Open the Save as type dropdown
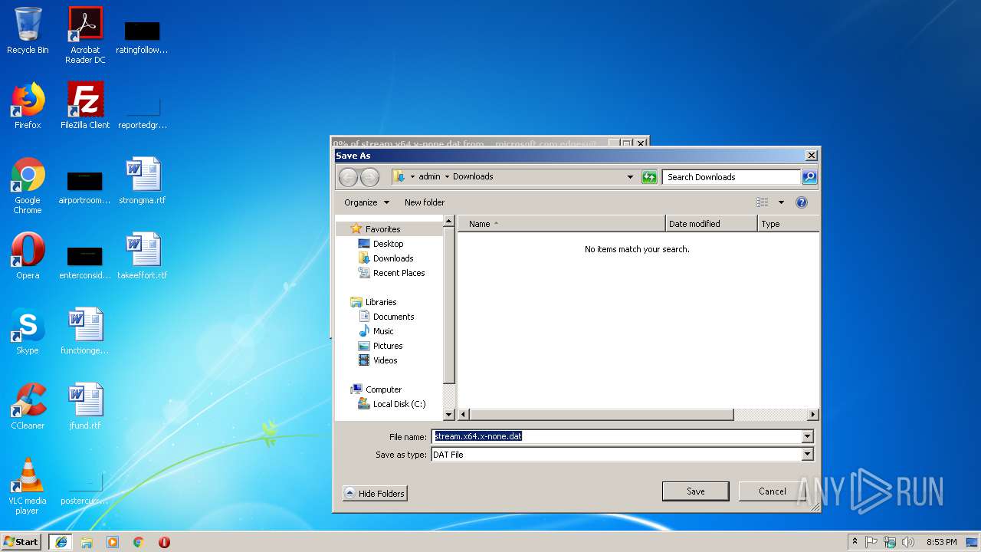This screenshot has width=981, height=552. click(x=807, y=455)
